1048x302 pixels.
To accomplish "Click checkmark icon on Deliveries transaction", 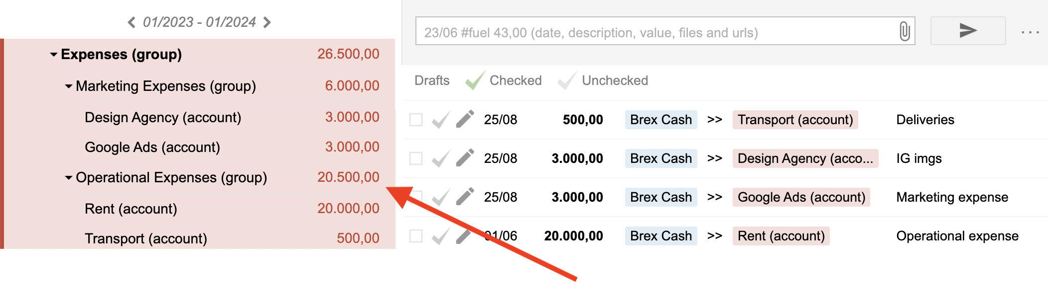I will 440,120.
